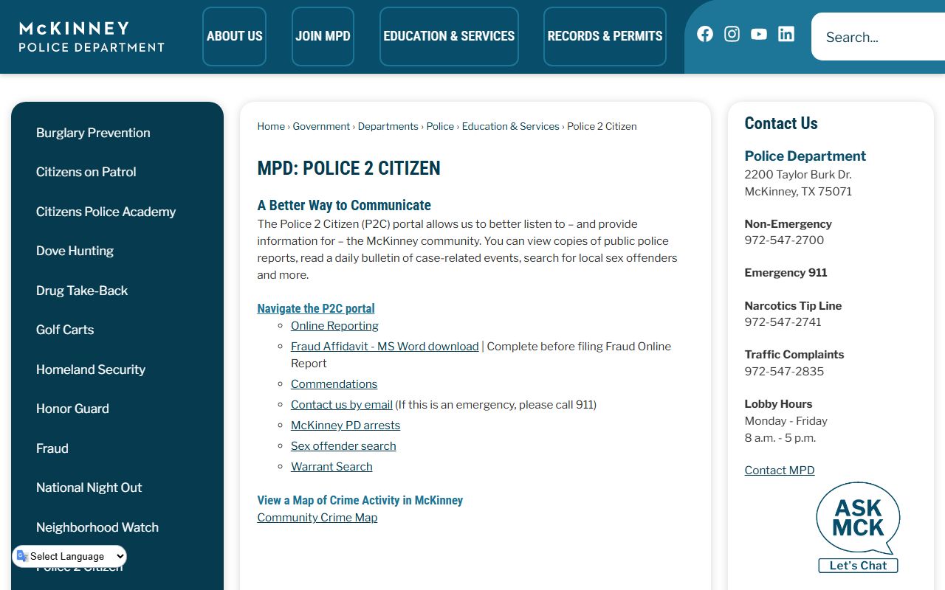Screen dimensions: 945x590
Task: Click Police in the breadcrumb
Action: click(x=440, y=126)
